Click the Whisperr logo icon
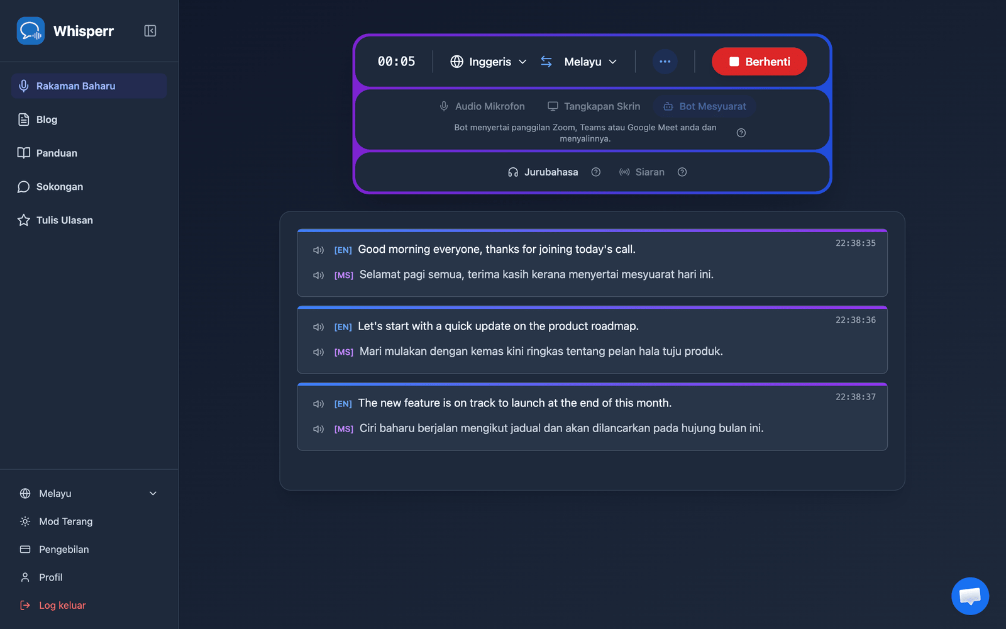This screenshot has width=1006, height=629. point(31,31)
